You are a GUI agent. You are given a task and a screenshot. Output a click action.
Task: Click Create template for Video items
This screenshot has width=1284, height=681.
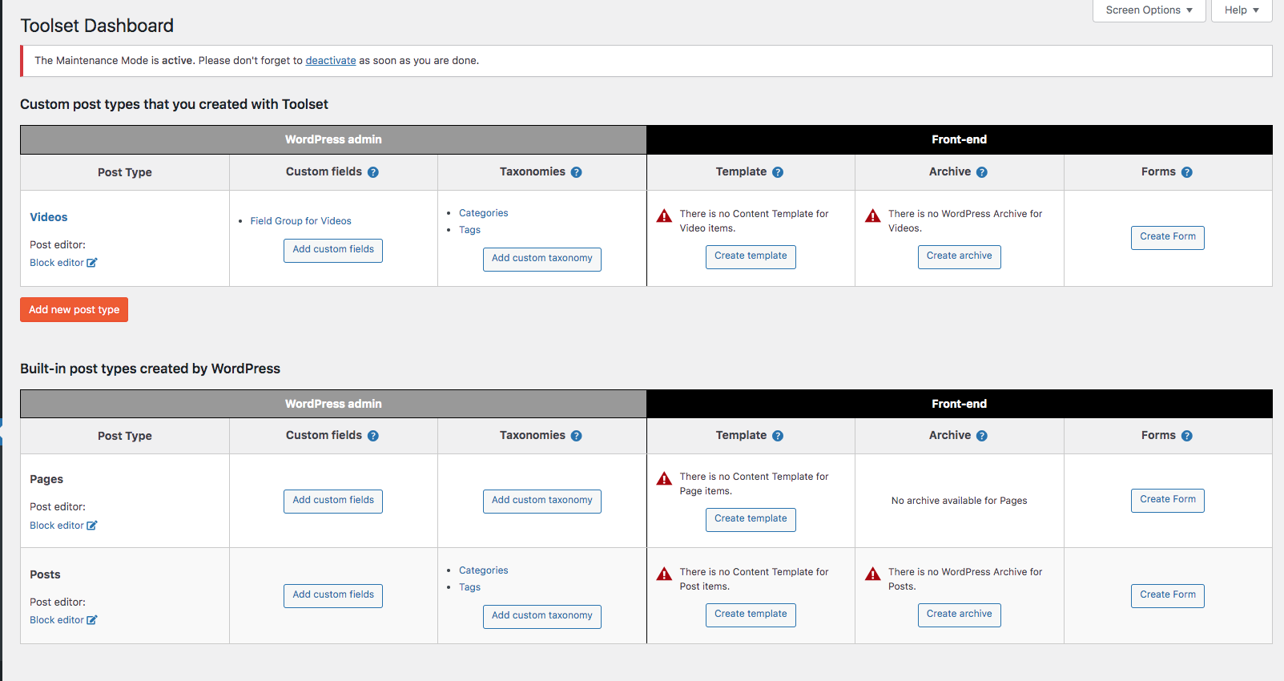pos(751,256)
